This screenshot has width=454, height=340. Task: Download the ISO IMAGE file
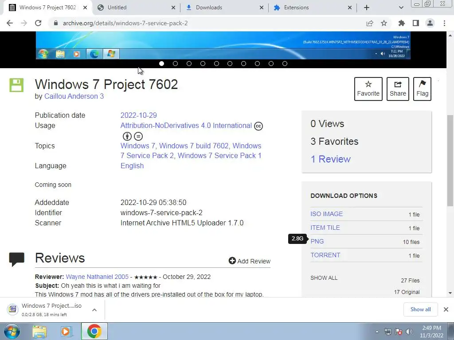(327, 214)
